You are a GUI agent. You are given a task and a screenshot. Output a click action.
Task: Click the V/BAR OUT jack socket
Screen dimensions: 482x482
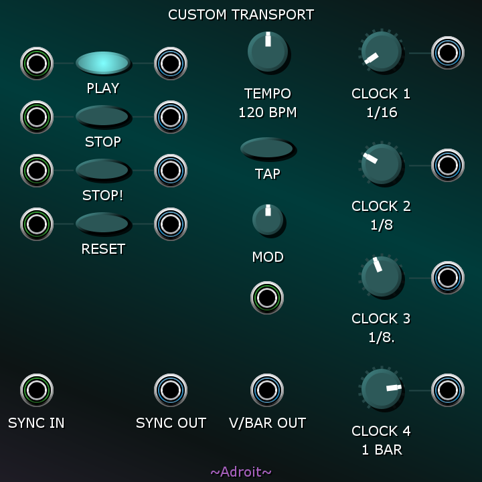(267, 390)
